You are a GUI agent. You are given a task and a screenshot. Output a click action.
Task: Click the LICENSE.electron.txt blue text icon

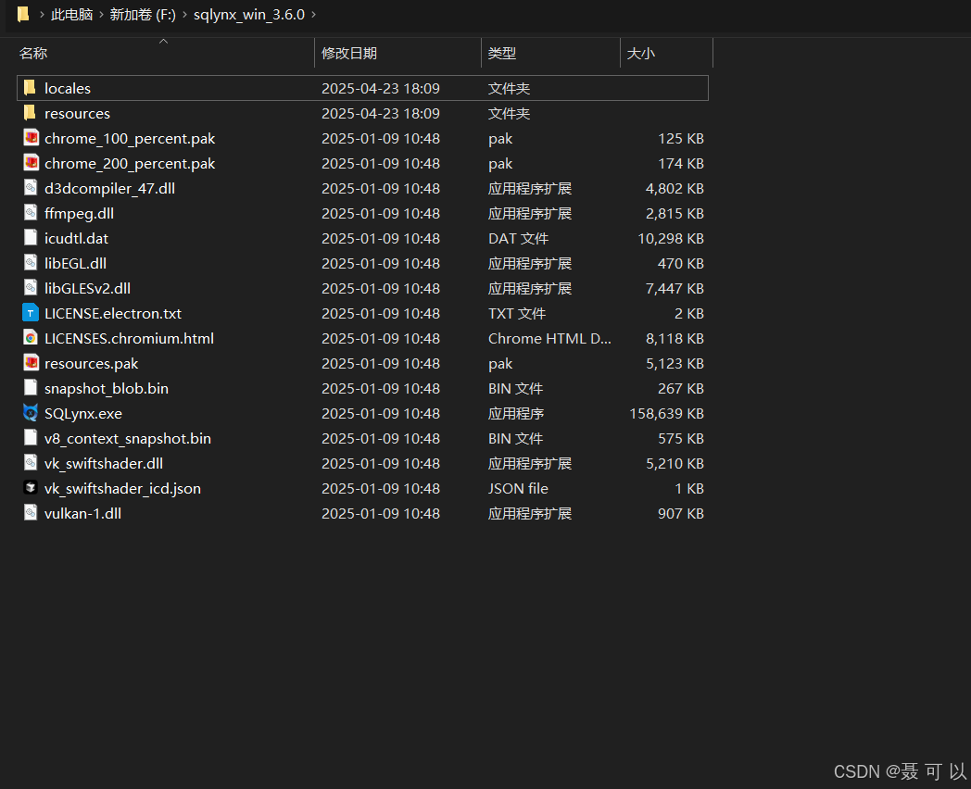31,313
